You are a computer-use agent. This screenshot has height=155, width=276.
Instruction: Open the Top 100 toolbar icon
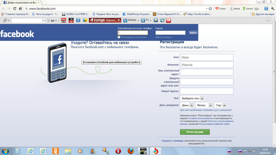(71, 20)
